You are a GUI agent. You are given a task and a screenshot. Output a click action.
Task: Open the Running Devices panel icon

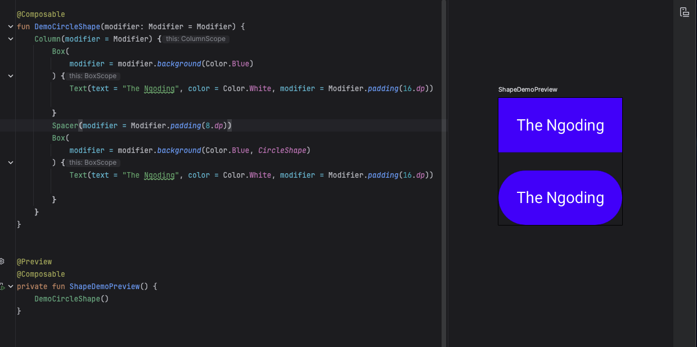685,12
